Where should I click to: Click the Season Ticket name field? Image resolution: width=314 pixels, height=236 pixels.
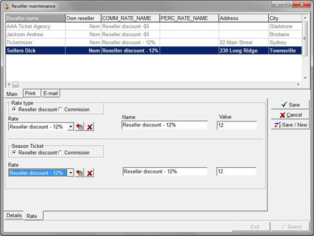point(165,172)
